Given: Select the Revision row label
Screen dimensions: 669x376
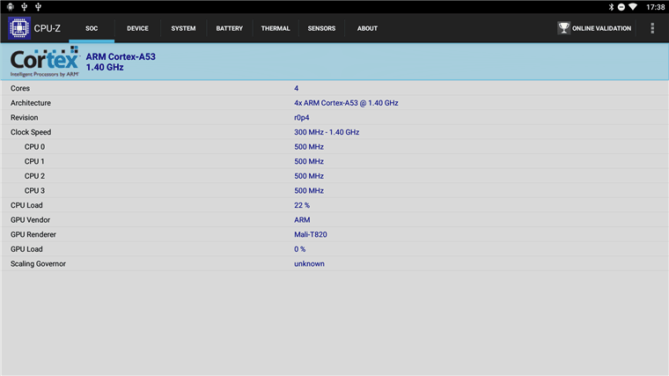Looking at the screenshot, I should [25, 117].
